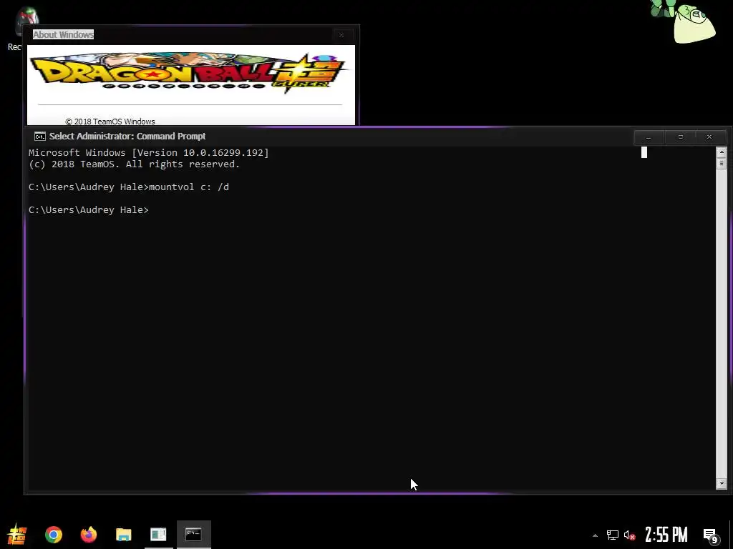This screenshot has height=549, width=733.
Task: Click the '© 2018 TeamOS Windows' text
Action: click(110, 122)
